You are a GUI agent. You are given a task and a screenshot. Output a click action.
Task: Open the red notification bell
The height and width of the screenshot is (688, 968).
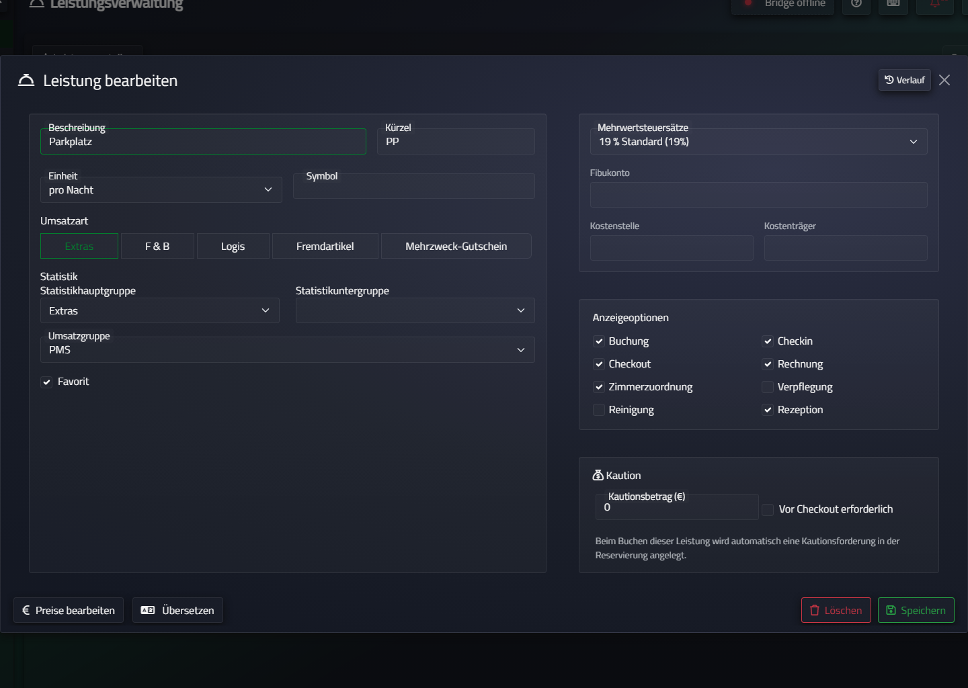pos(935,4)
